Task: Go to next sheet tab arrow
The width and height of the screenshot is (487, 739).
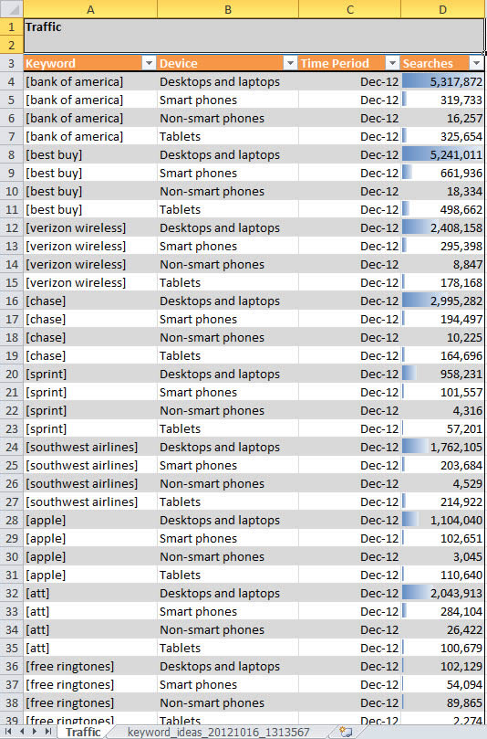Action: 35,732
